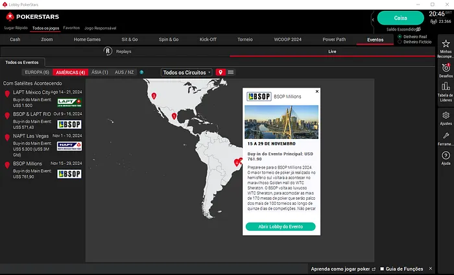Open Ferramentas wrench icon
The height and width of the screenshot is (275, 454).
coord(446,136)
